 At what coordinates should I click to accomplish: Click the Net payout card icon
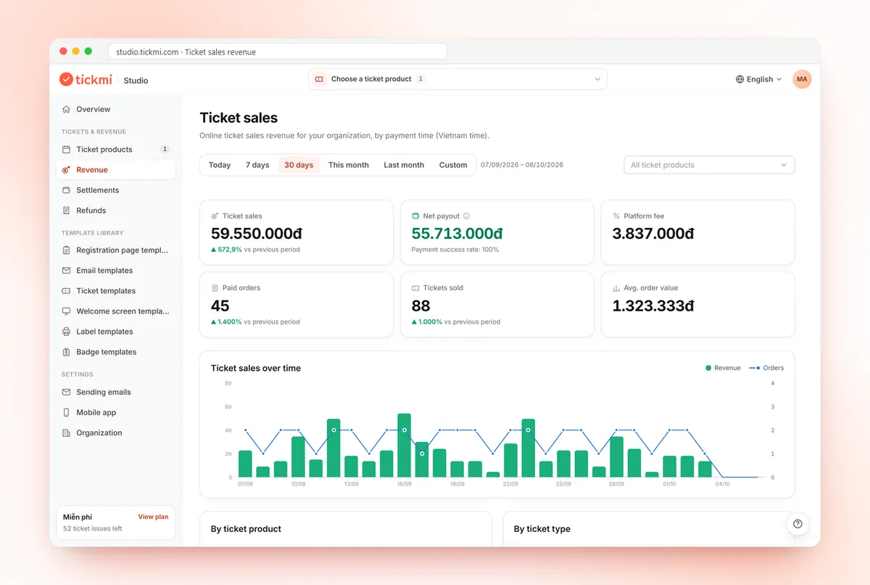(415, 216)
